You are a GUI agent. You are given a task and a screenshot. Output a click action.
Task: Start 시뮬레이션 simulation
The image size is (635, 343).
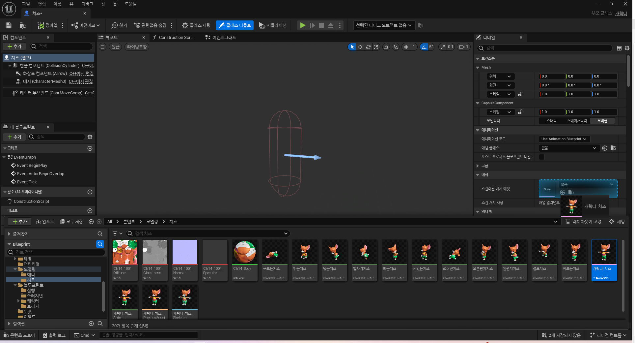[272, 25]
